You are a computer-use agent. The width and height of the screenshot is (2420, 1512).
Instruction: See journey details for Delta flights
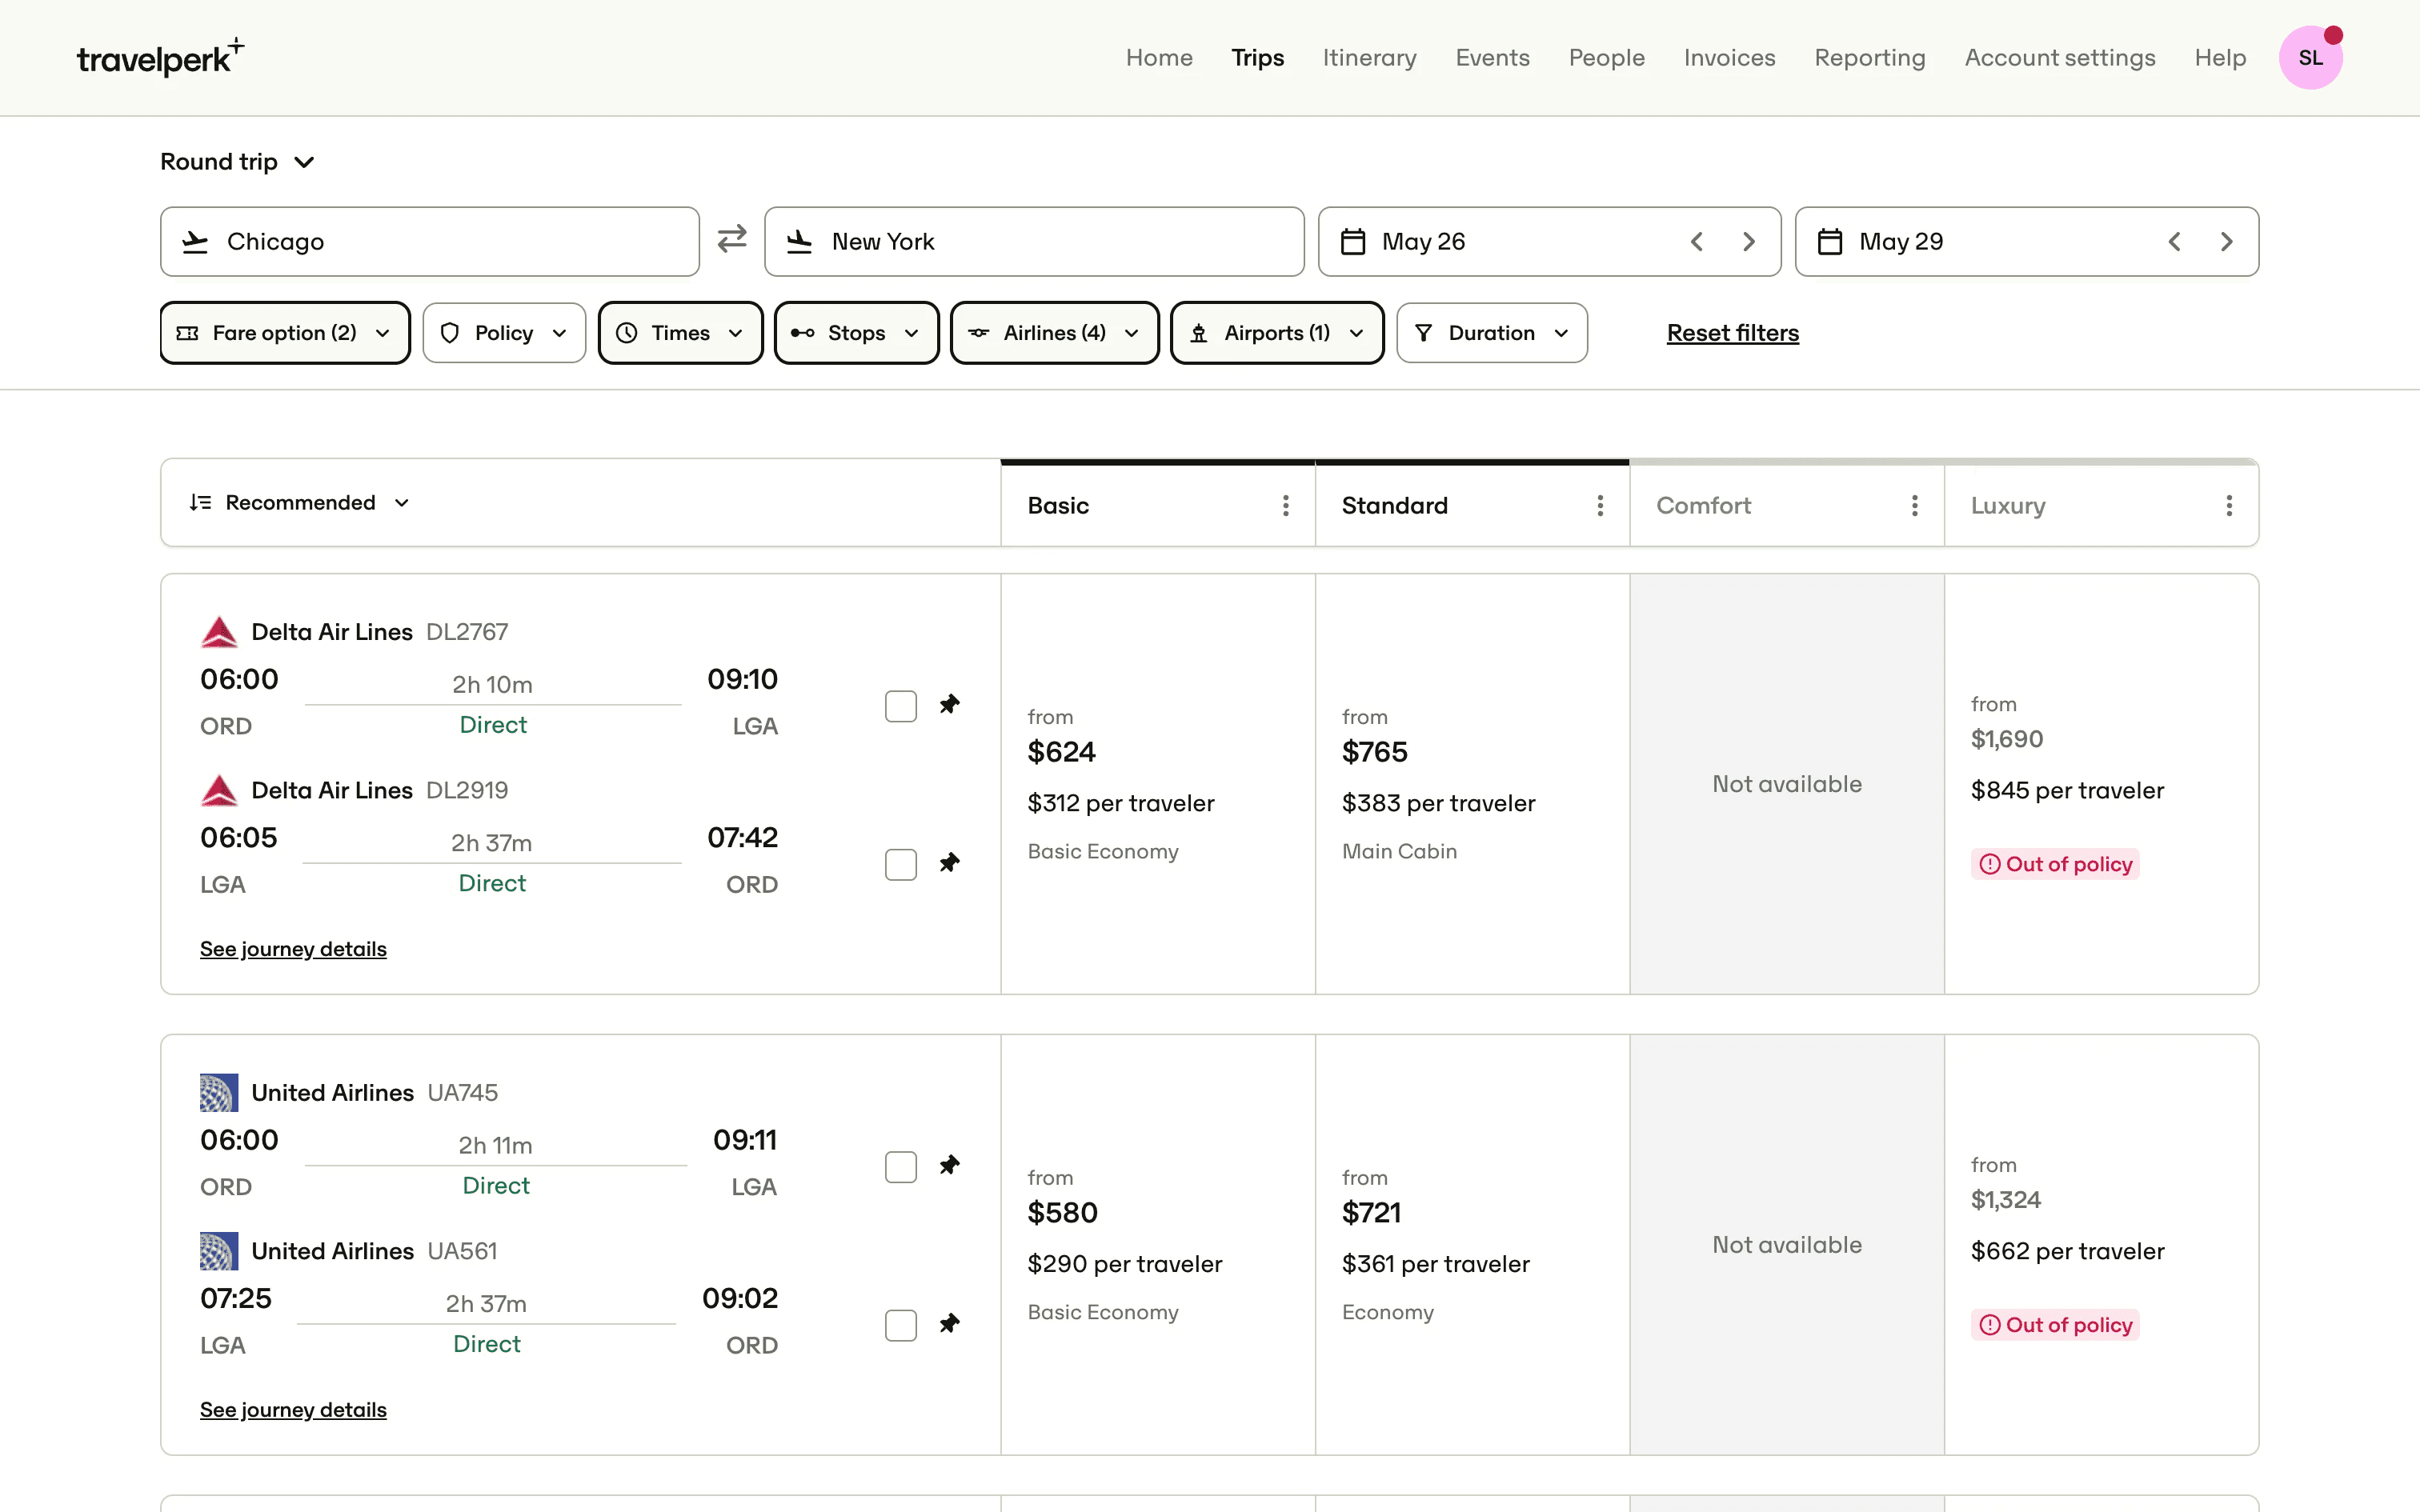pos(293,949)
